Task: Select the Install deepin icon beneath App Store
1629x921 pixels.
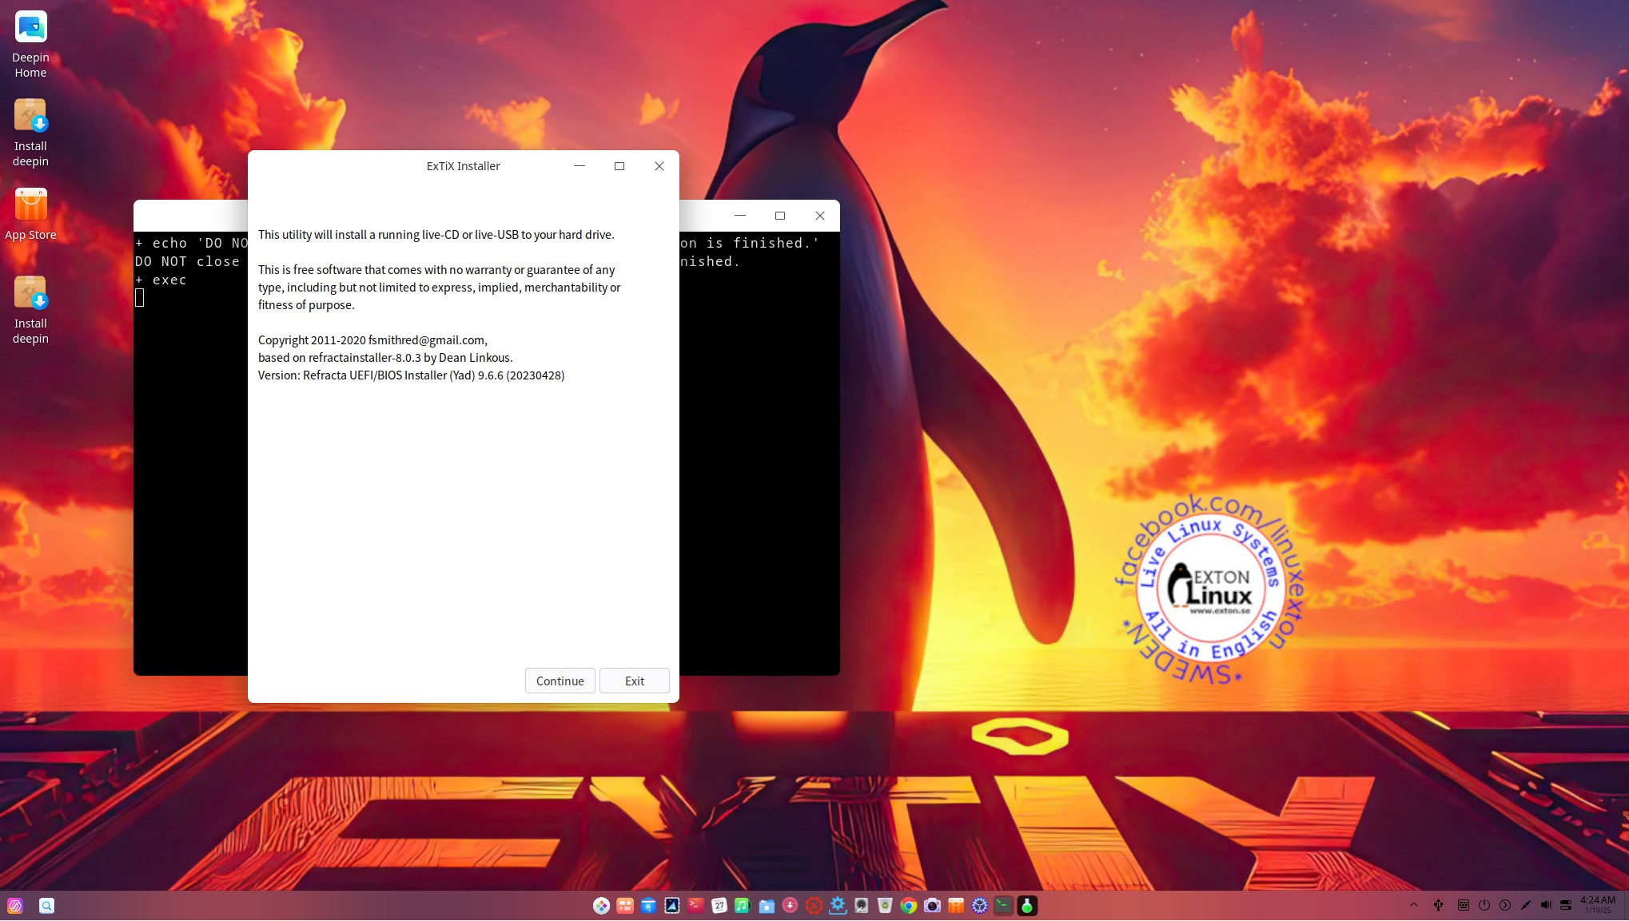Action: click(30, 310)
